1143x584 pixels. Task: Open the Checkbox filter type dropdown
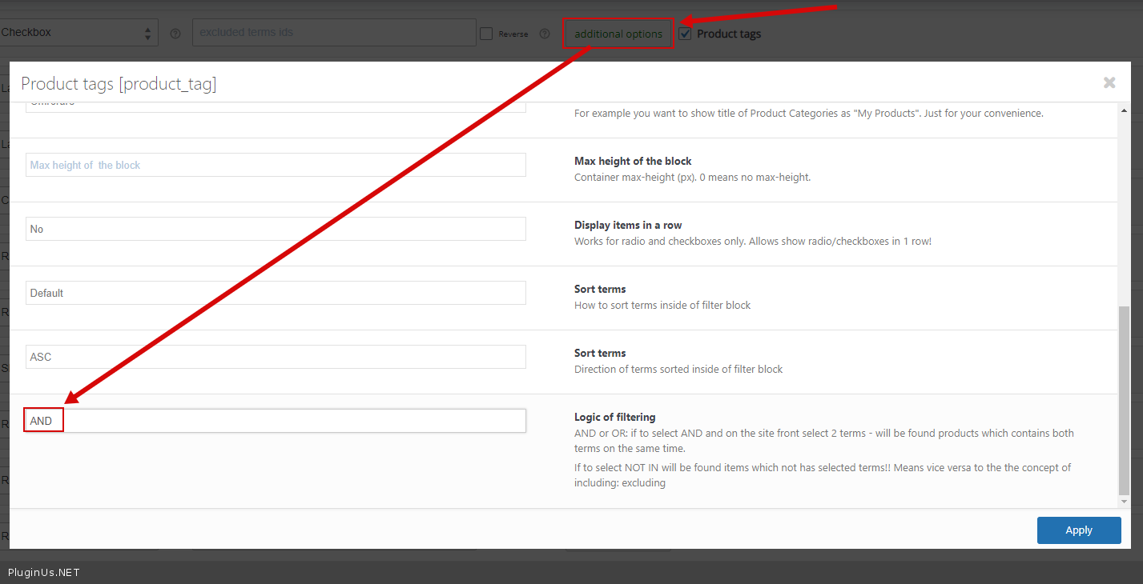click(x=78, y=33)
